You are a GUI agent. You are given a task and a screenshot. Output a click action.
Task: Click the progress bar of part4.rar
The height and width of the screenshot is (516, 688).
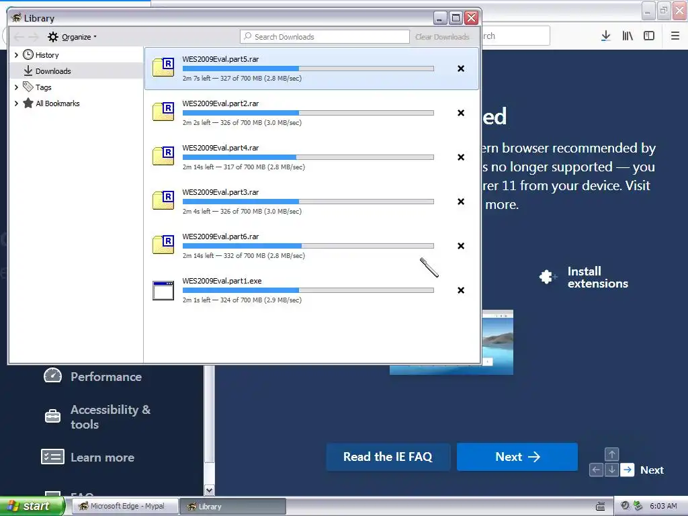tap(308, 157)
